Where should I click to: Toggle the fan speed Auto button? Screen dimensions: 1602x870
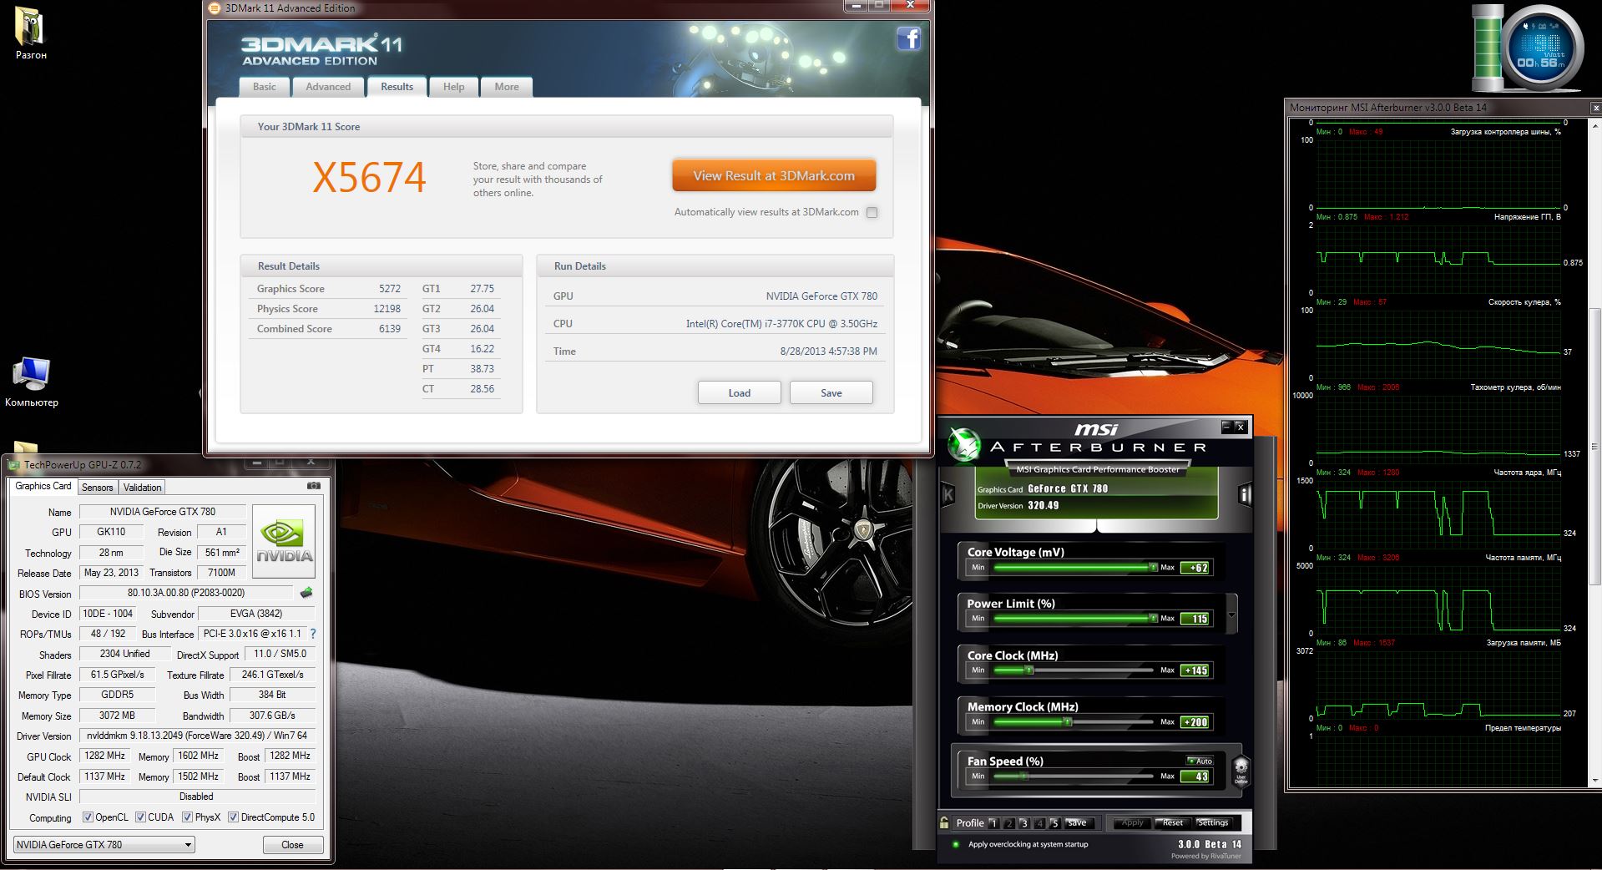click(x=1200, y=761)
